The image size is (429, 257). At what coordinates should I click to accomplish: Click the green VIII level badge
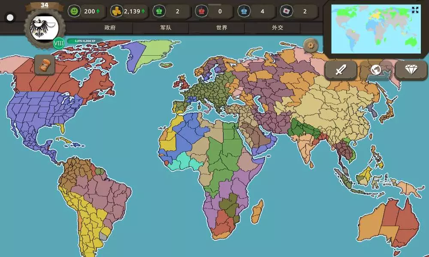(59, 43)
